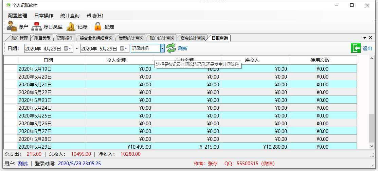
Task: Click the login time 2020/5/29 23:05:25
Action: (79, 164)
